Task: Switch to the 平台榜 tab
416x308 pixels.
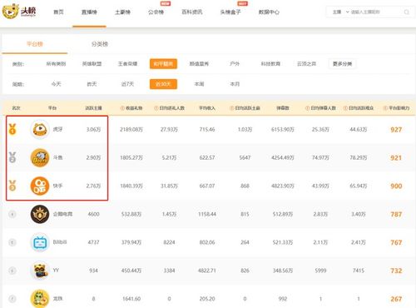Action: point(35,44)
